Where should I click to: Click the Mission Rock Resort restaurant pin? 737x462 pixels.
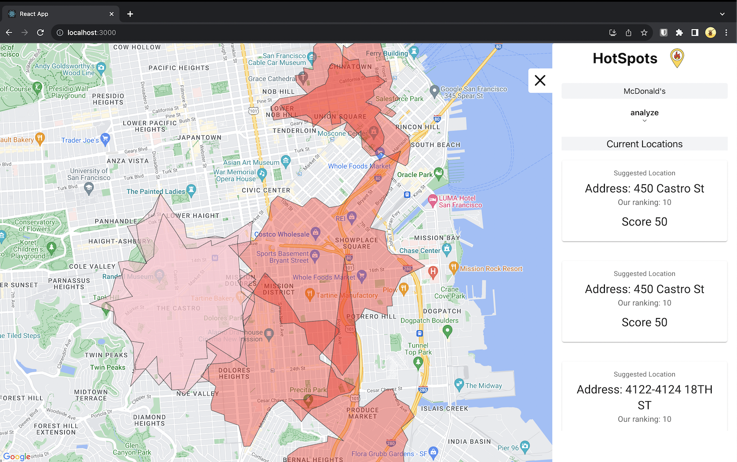click(453, 267)
